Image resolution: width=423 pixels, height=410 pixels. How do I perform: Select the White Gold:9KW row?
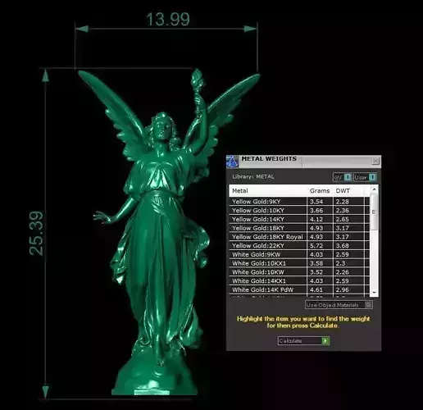[299, 254]
